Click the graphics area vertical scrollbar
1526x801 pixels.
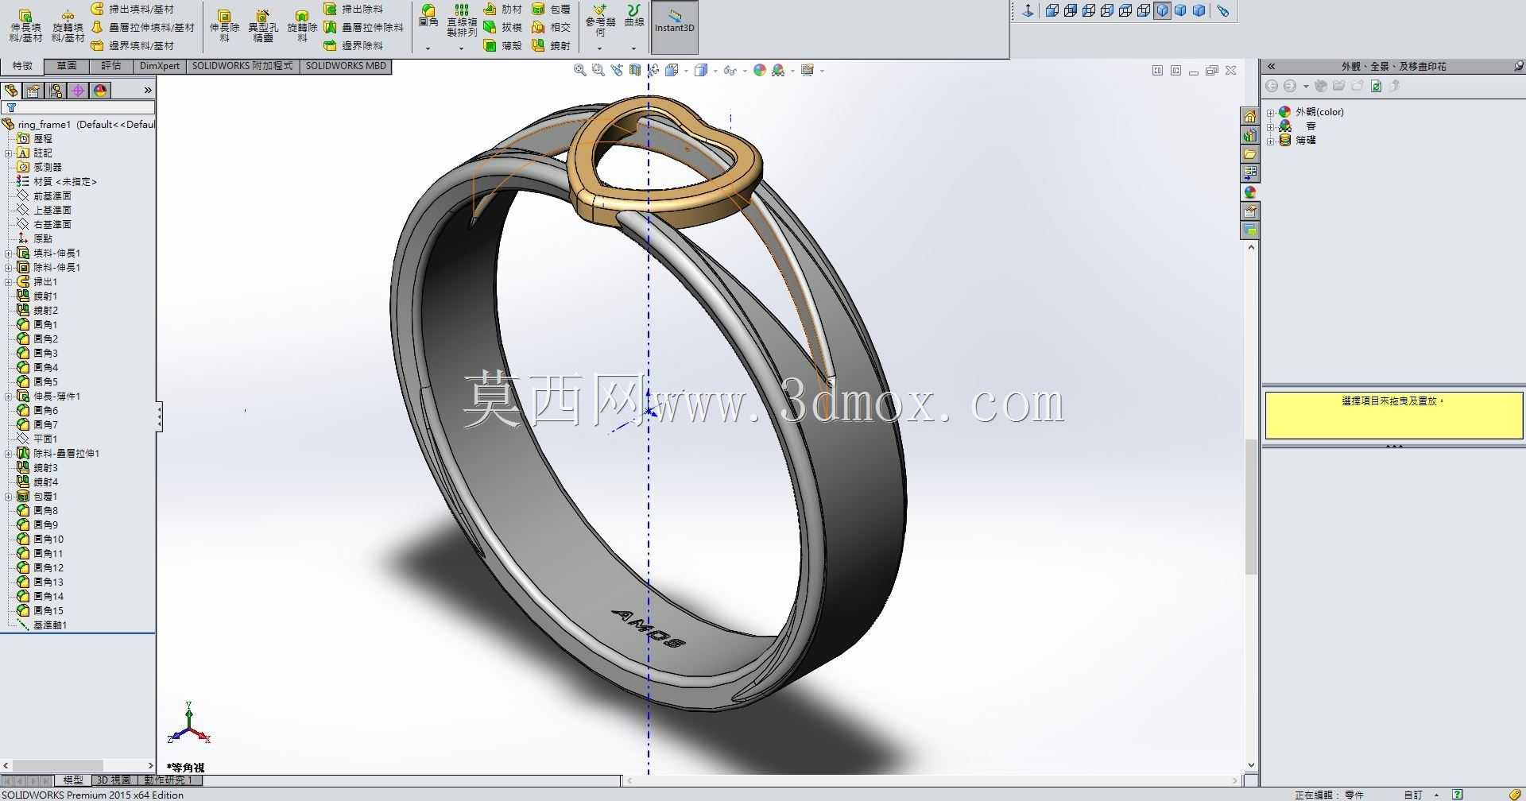click(1251, 506)
